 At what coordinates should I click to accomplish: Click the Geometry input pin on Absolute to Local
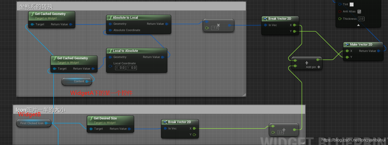click(110, 24)
